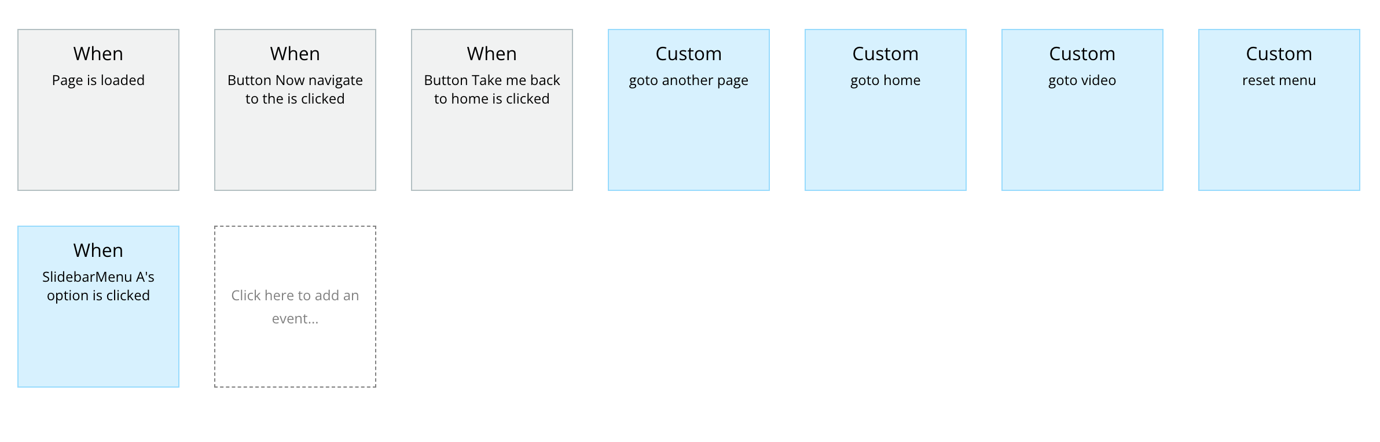Click "When" heading above "Button Now navigate"
The width and height of the screenshot is (1380, 442).
(x=295, y=54)
